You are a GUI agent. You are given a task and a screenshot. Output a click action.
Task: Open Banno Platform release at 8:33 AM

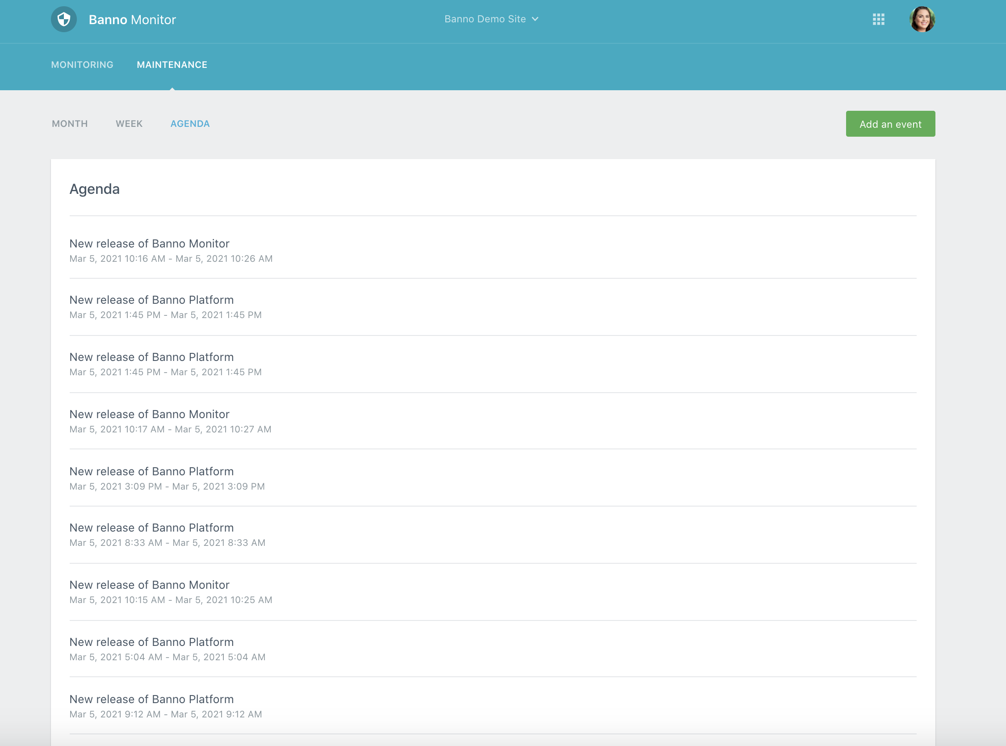coord(152,528)
